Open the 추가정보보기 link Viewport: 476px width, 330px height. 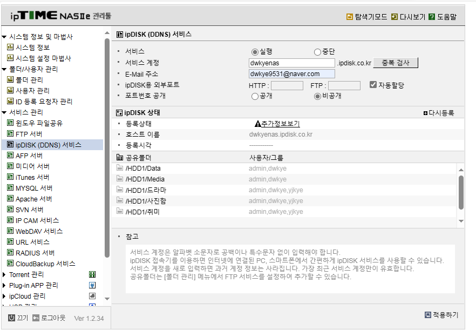coord(281,124)
